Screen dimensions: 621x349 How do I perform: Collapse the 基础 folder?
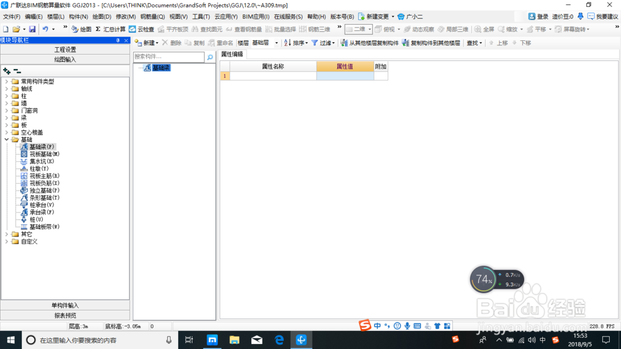click(7, 140)
